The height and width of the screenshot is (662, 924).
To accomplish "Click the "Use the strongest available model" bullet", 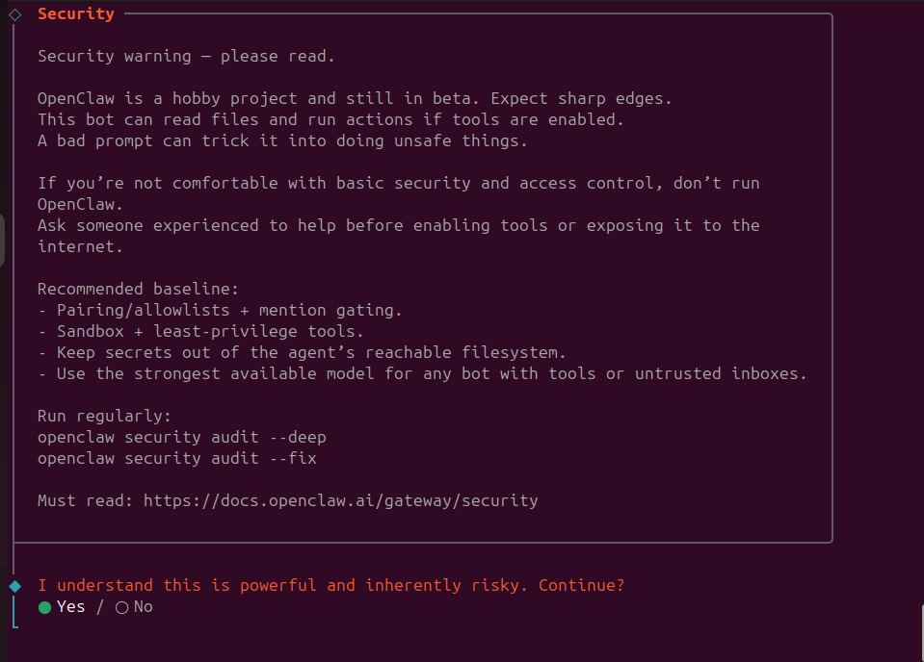I will [422, 373].
